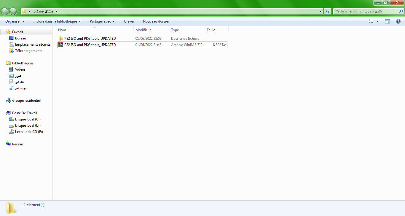Click the Nouveau dossier button

point(156,21)
